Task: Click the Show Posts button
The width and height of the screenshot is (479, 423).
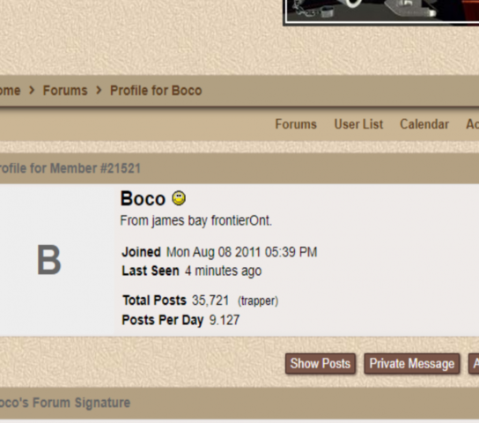Action: point(321,363)
